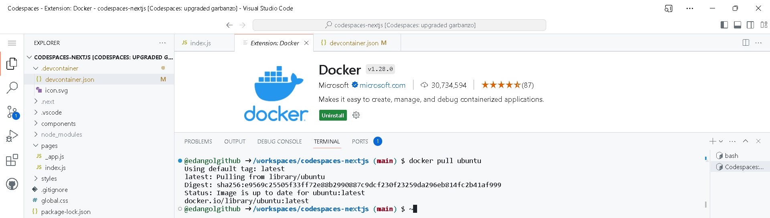Open _app.js file
This screenshot has width=770, height=218.
pyautogui.click(x=99, y=157)
